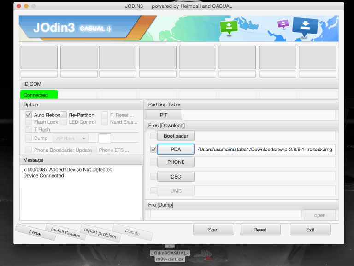Click the PIT button
Viewport: 354px width, 266px height.
[x=164, y=115]
